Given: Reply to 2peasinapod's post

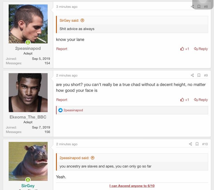Looking at the screenshot, I should point(201,49).
